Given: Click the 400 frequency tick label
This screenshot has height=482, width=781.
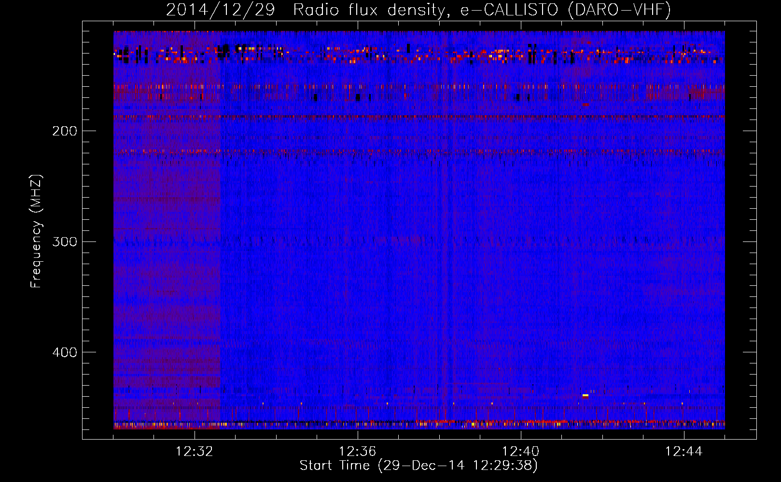Looking at the screenshot, I should point(65,352).
